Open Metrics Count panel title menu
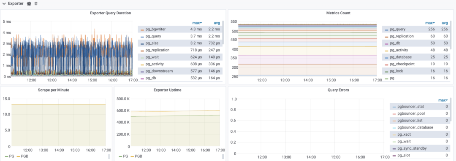Screen dimensions: 456x161 (x=339, y=13)
